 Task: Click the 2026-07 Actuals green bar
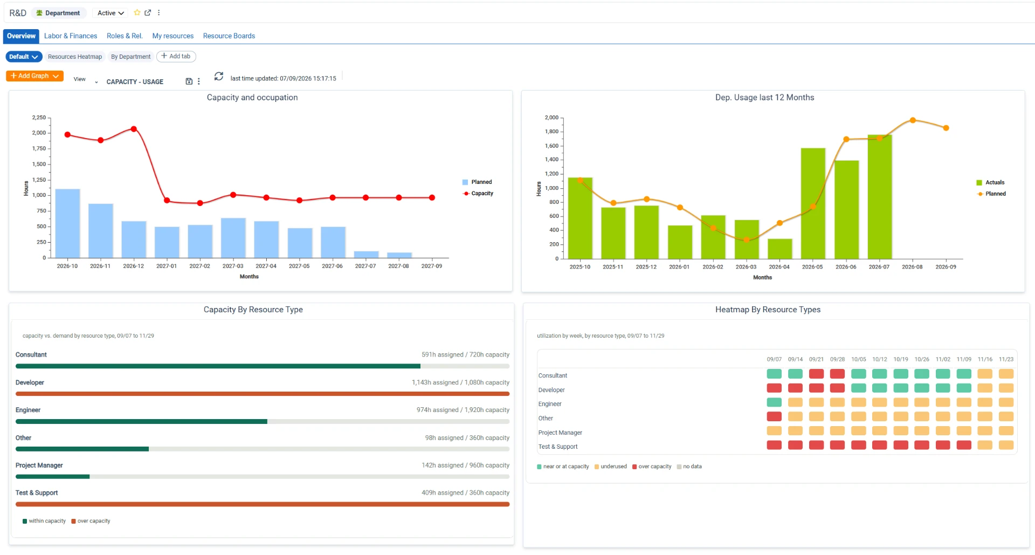point(880,197)
